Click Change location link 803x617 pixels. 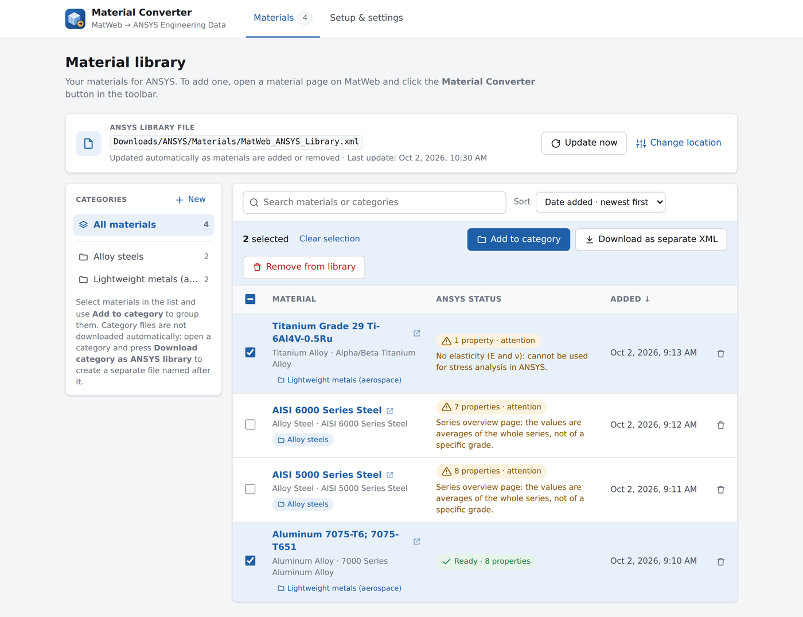point(679,143)
